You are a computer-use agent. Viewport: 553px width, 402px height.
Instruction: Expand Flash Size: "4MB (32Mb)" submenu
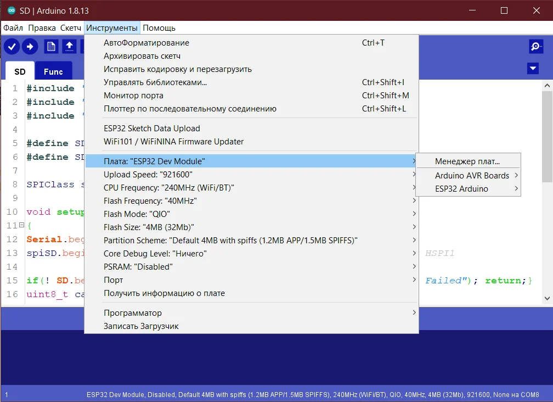pyautogui.click(x=252, y=227)
